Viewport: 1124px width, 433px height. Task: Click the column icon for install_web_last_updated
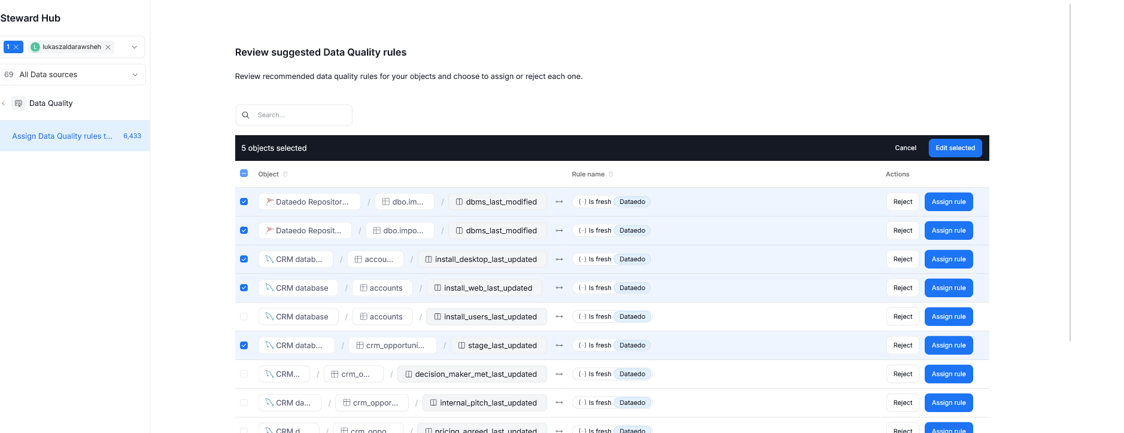click(438, 288)
